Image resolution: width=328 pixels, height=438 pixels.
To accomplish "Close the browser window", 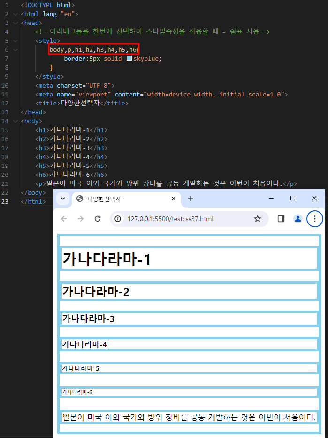I will click(314, 198).
